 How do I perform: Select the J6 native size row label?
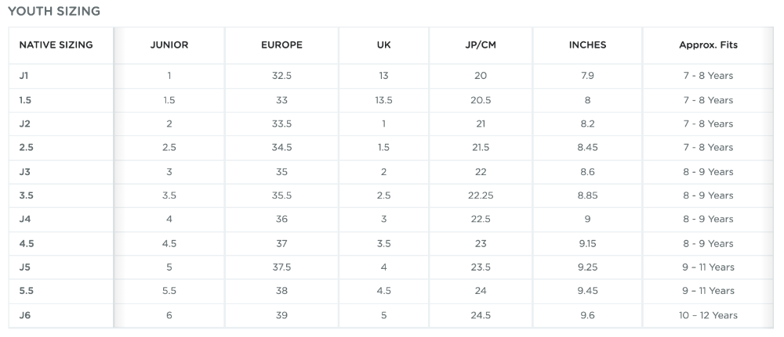pos(24,315)
